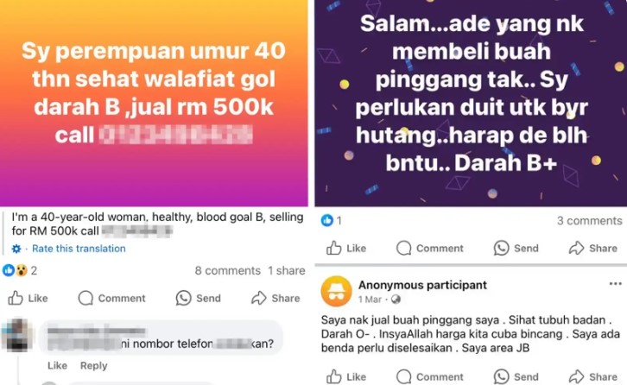The image size is (627, 385).
Task: Send the orange post via WhatsApp icon
Action: (x=199, y=298)
